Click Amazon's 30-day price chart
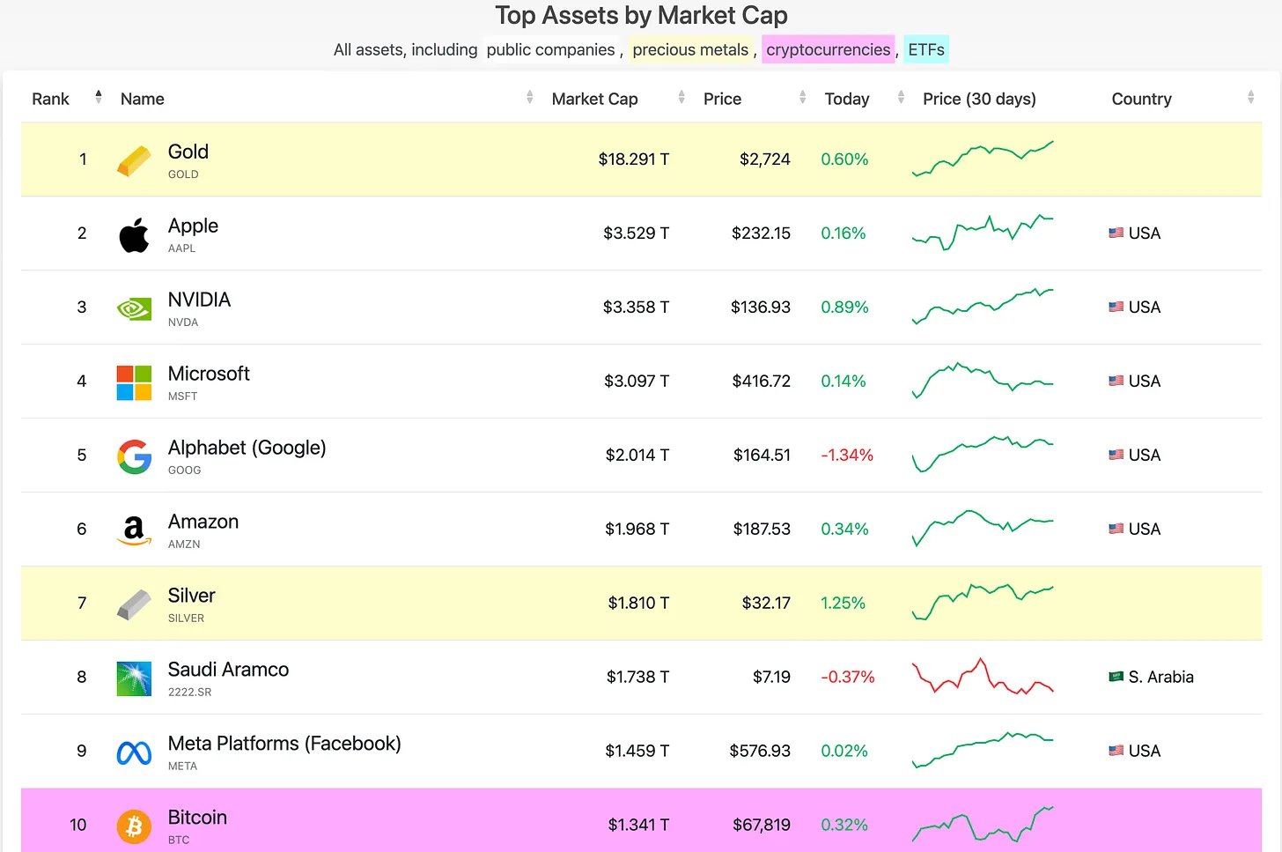The width and height of the screenshot is (1282, 852). (983, 529)
